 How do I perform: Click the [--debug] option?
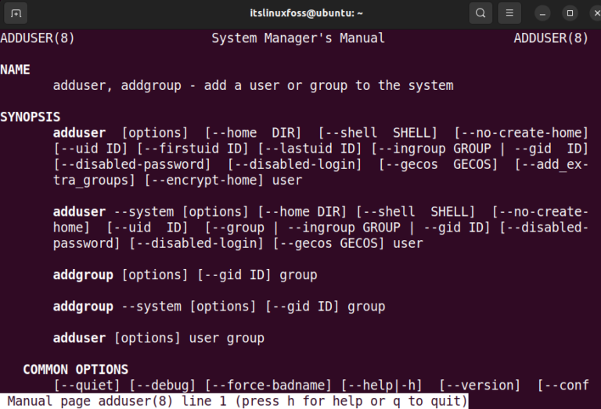point(162,386)
